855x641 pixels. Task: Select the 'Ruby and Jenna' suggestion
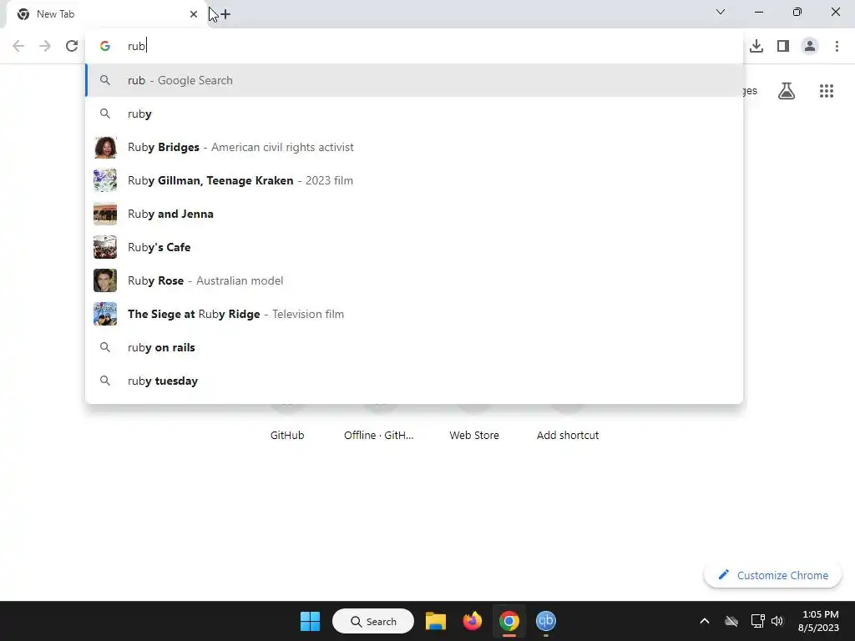click(x=414, y=214)
